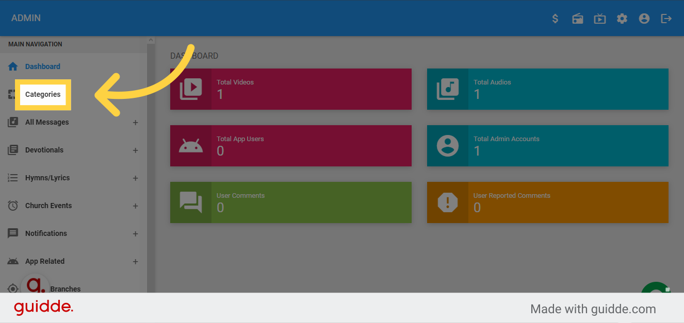Viewport: 684px width, 323px height.
Task: Click the User Comments green panel
Action: pyautogui.click(x=290, y=202)
